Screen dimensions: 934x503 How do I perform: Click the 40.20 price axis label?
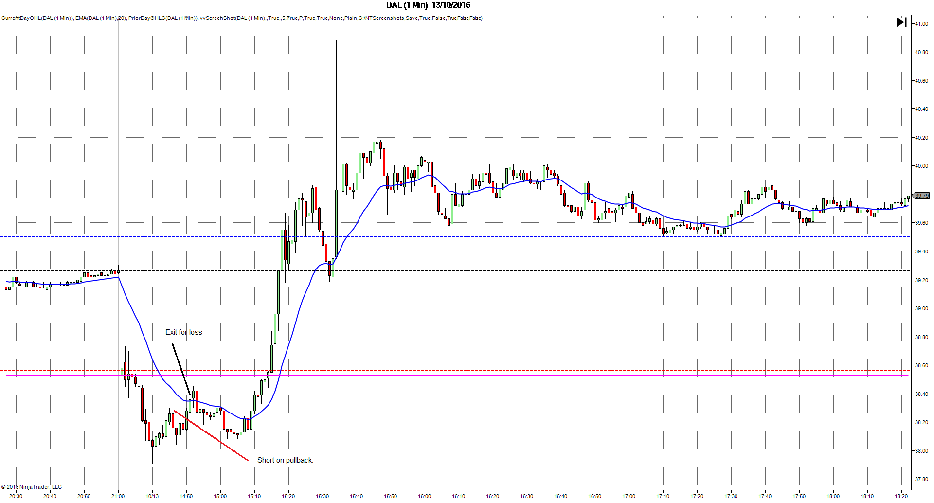click(x=921, y=138)
